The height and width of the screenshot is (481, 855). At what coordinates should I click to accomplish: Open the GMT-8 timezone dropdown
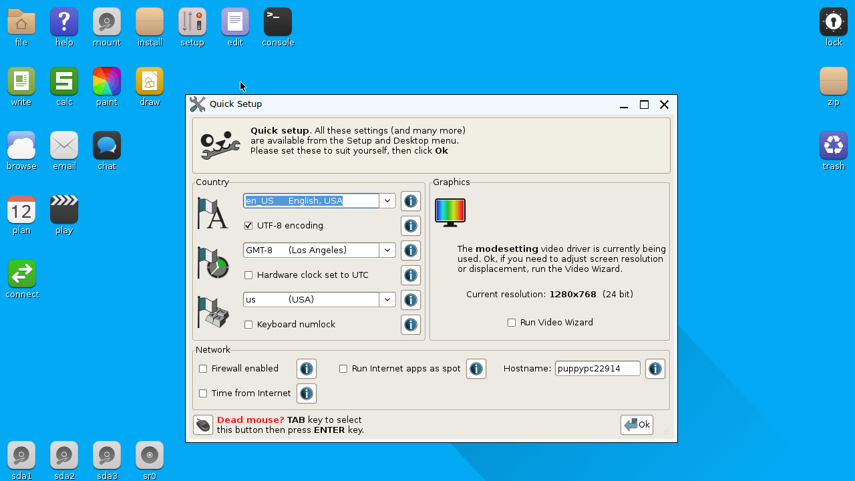click(x=387, y=250)
